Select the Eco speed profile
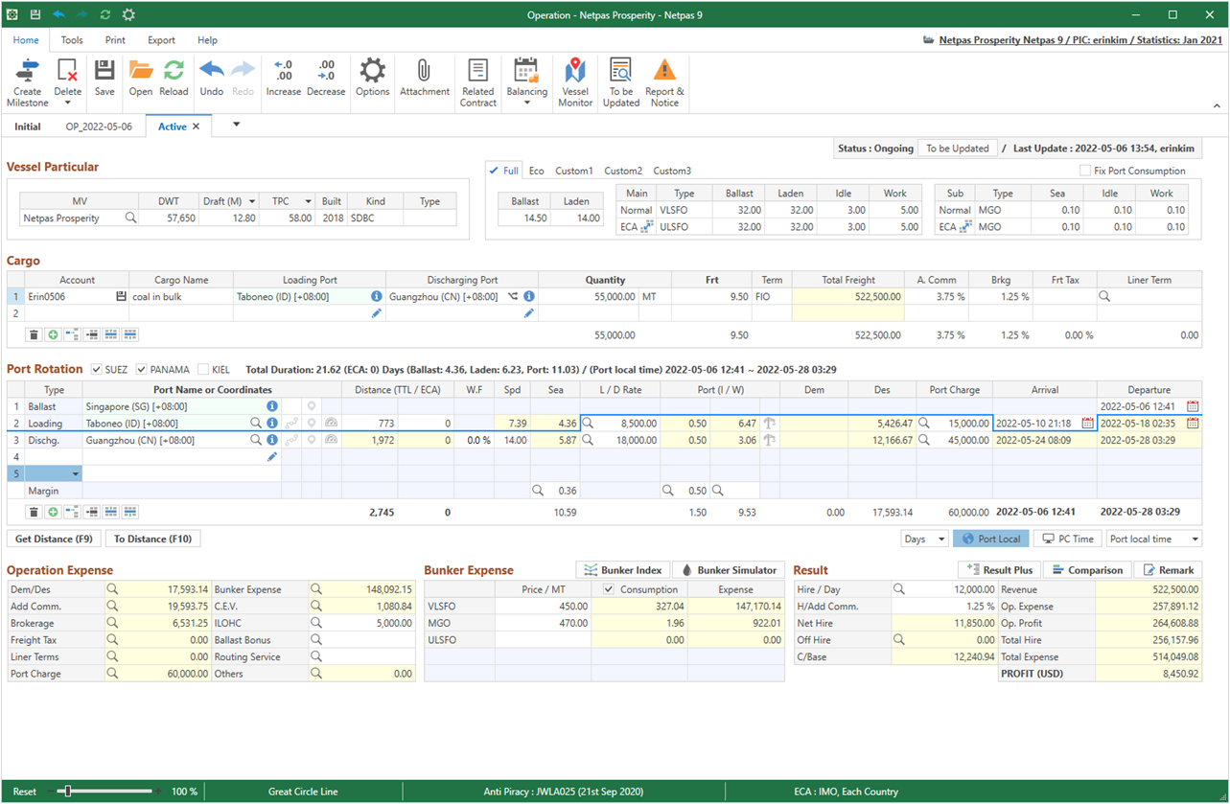The height and width of the screenshot is (804, 1230). pos(536,171)
